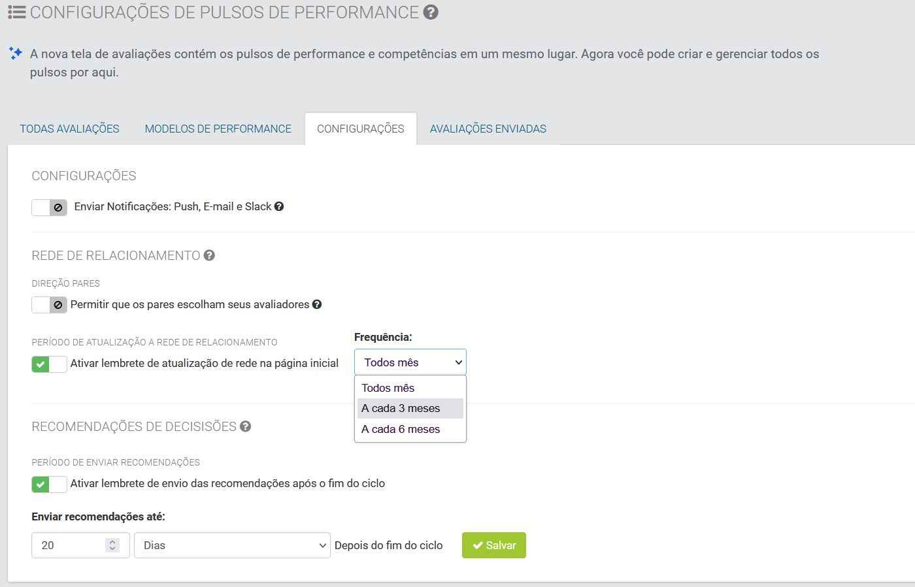Click help icon beside Recomendações de Decisisões
The image size is (915, 587).
pos(246,426)
